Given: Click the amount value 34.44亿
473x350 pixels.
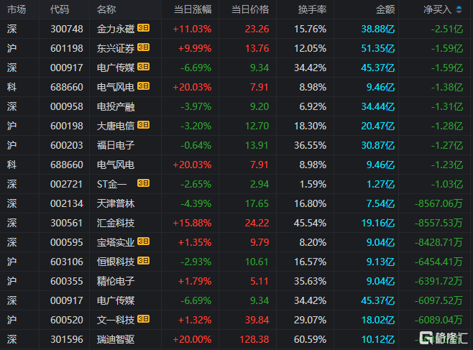Looking at the screenshot, I should point(378,106).
